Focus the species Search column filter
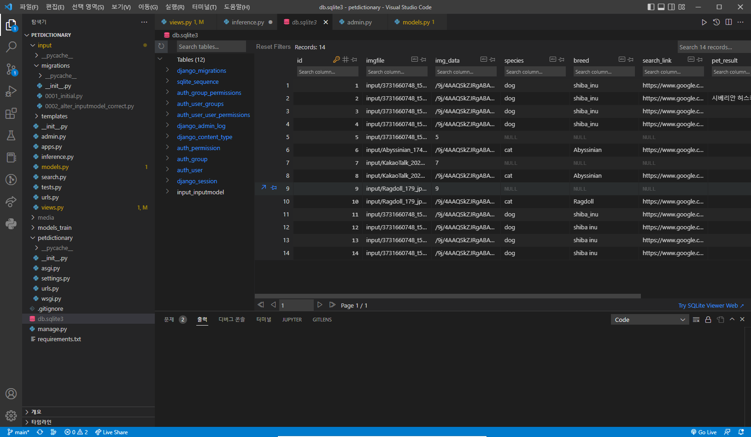This screenshot has width=751, height=437. click(535, 72)
